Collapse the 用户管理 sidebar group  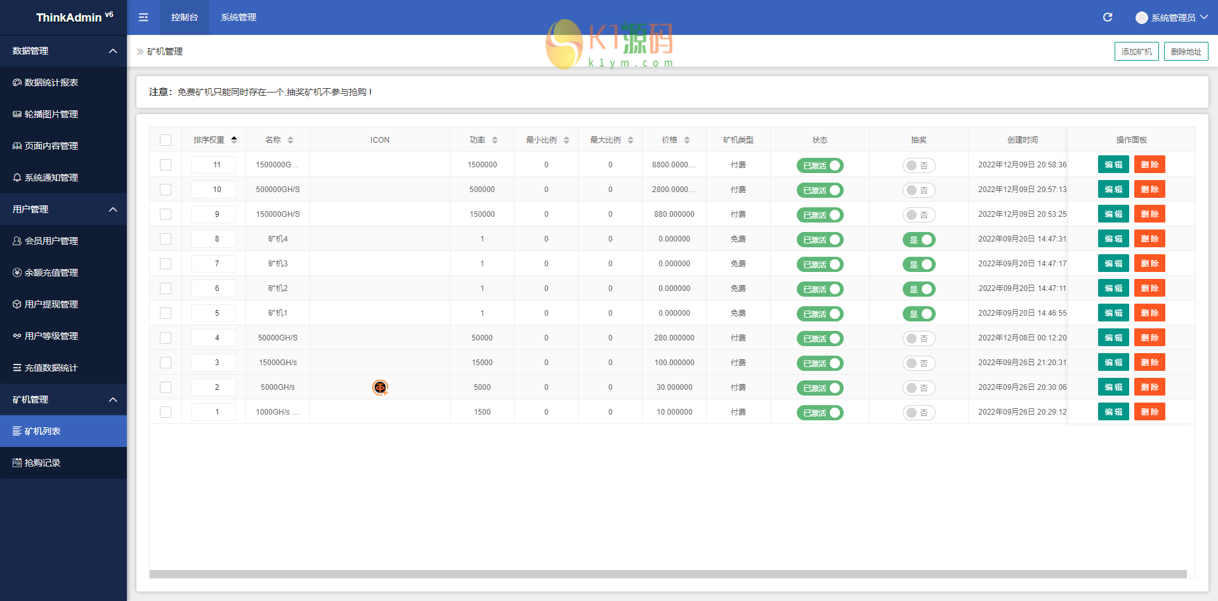pyautogui.click(x=63, y=209)
